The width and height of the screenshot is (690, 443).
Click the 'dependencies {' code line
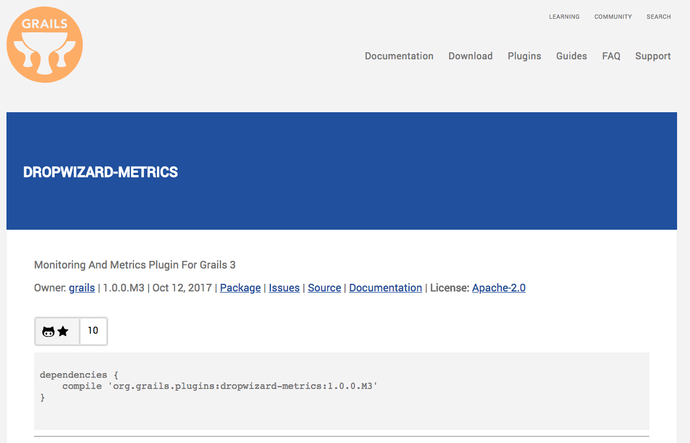pyautogui.click(x=79, y=375)
